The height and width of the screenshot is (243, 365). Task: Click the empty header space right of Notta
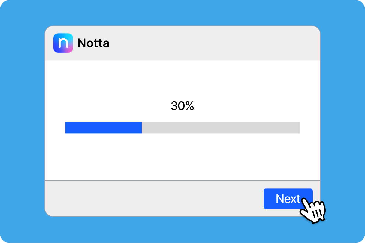210,43
